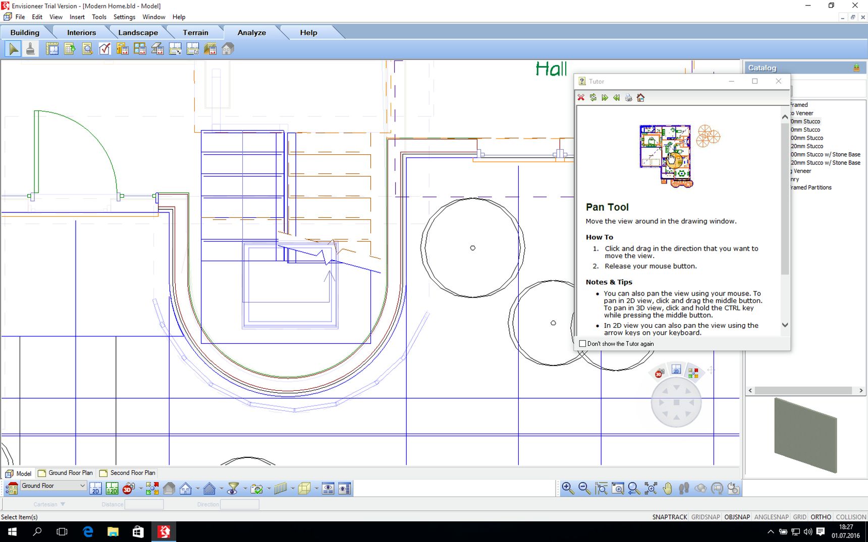Click the view navigation arrows icon
This screenshot has width=868, height=542.
(x=152, y=488)
